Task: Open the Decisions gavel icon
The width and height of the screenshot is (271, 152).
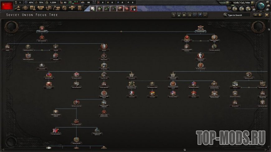Action: tap(17, 8)
